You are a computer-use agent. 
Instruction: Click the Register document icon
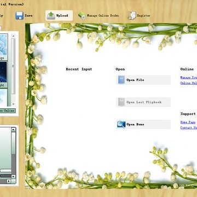(132, 15)
